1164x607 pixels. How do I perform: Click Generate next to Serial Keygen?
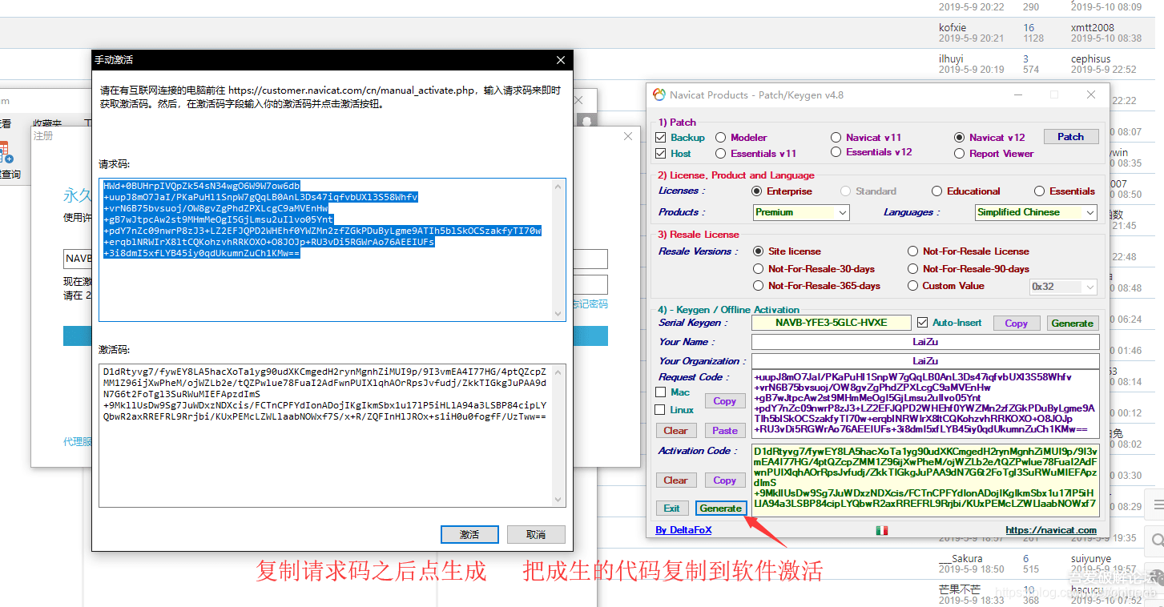1072,324
